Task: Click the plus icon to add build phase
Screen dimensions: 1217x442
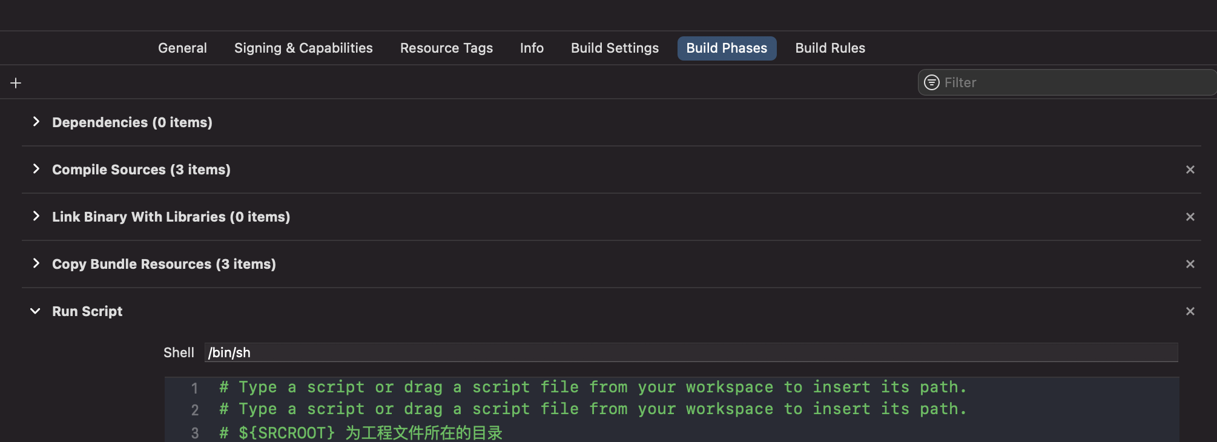Action: 16,83
